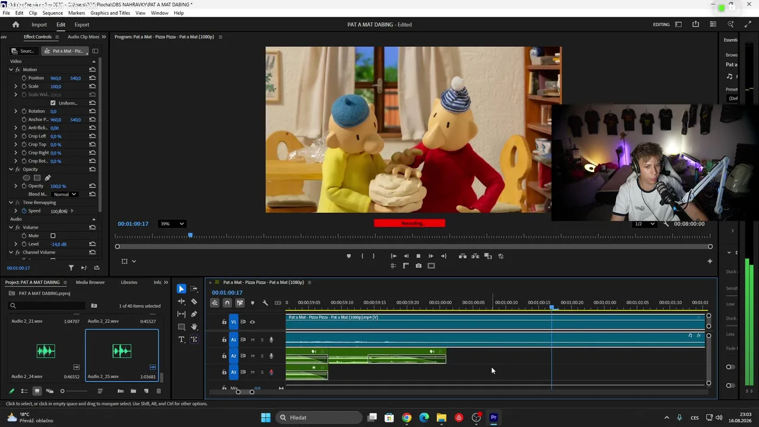Select the Rectangle tool

181,327
